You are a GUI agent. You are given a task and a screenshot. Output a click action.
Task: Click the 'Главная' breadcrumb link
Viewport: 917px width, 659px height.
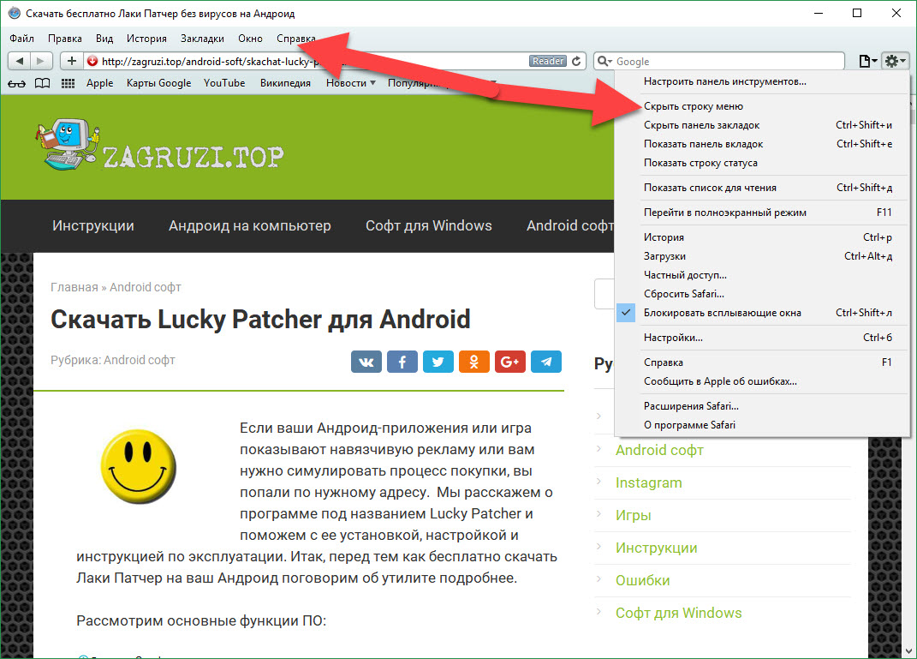tap(74, 287)
